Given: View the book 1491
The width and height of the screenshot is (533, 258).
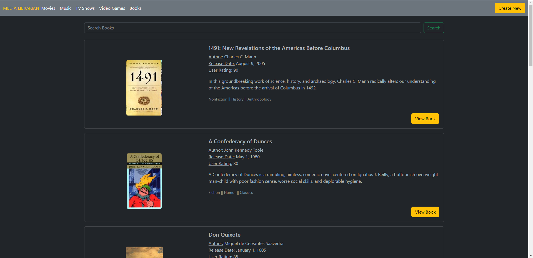Looking at the screenshot, I should pos(425,119).
